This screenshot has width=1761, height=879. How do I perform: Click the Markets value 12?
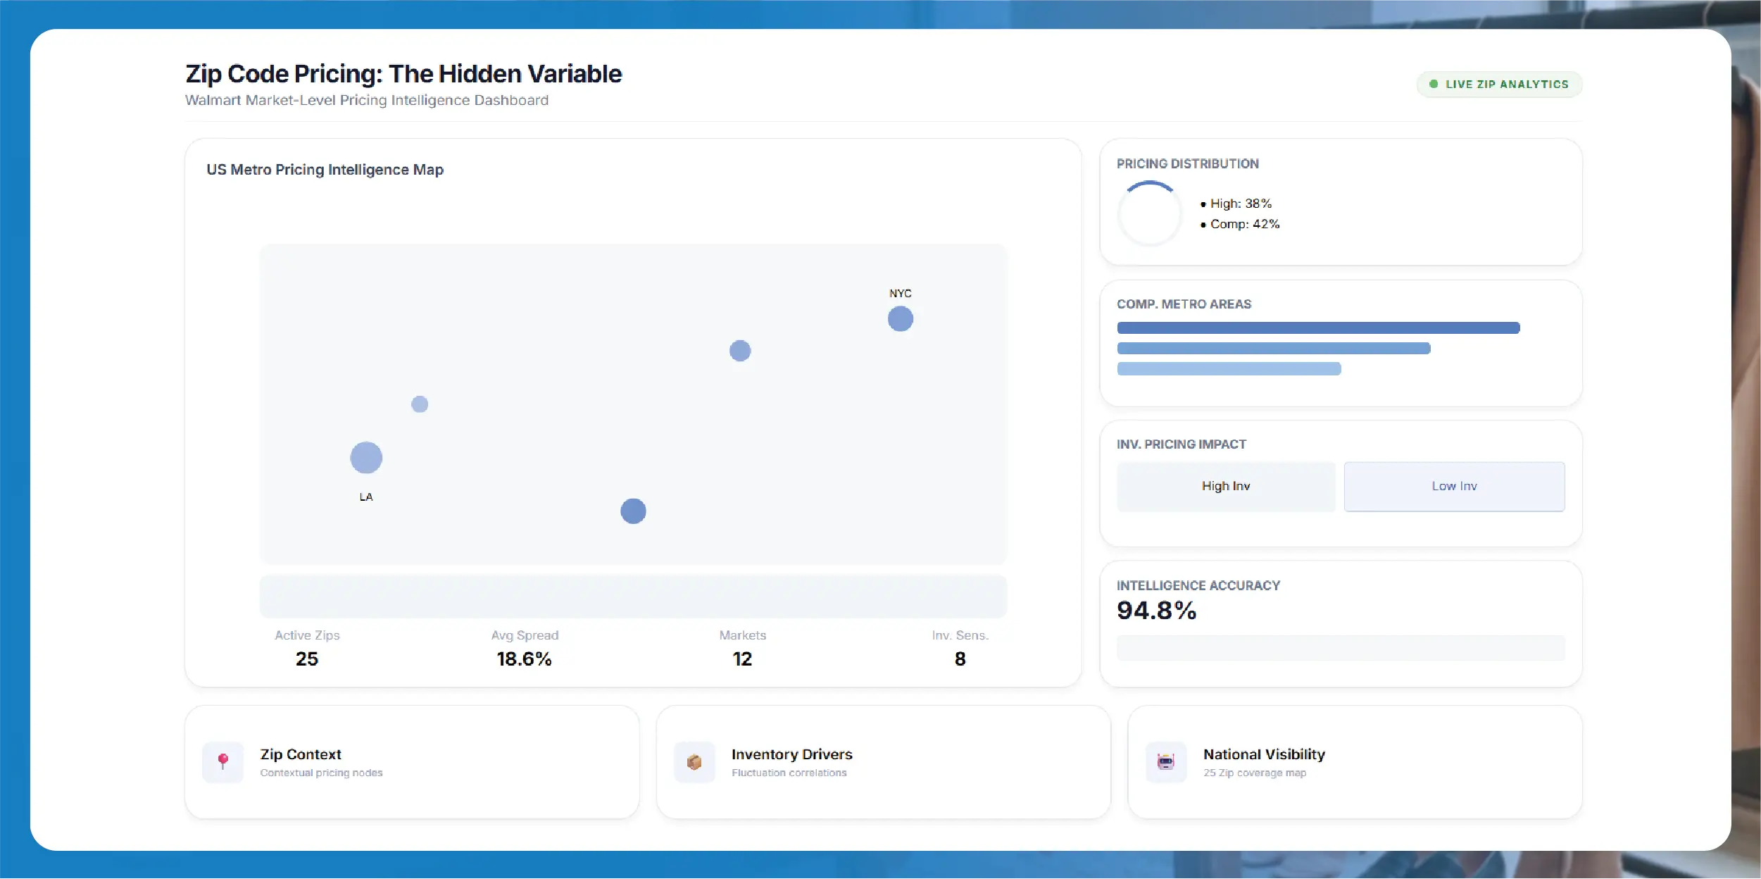coord(742,659)
